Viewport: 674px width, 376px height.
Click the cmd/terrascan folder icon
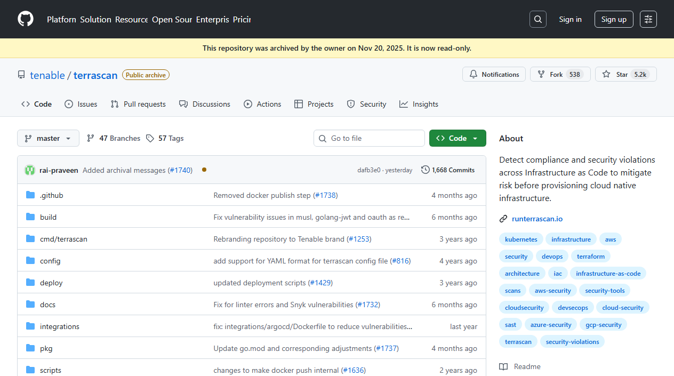tap(30, 239)
